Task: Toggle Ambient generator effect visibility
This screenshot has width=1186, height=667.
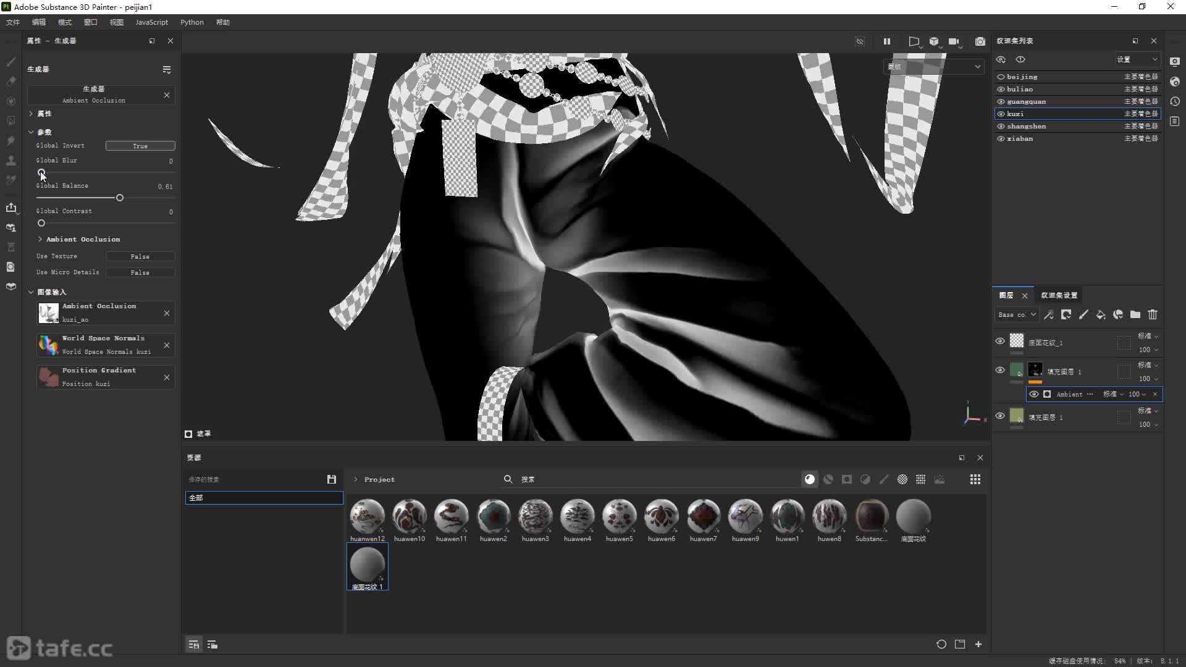Action: (x=1034, y=394)
